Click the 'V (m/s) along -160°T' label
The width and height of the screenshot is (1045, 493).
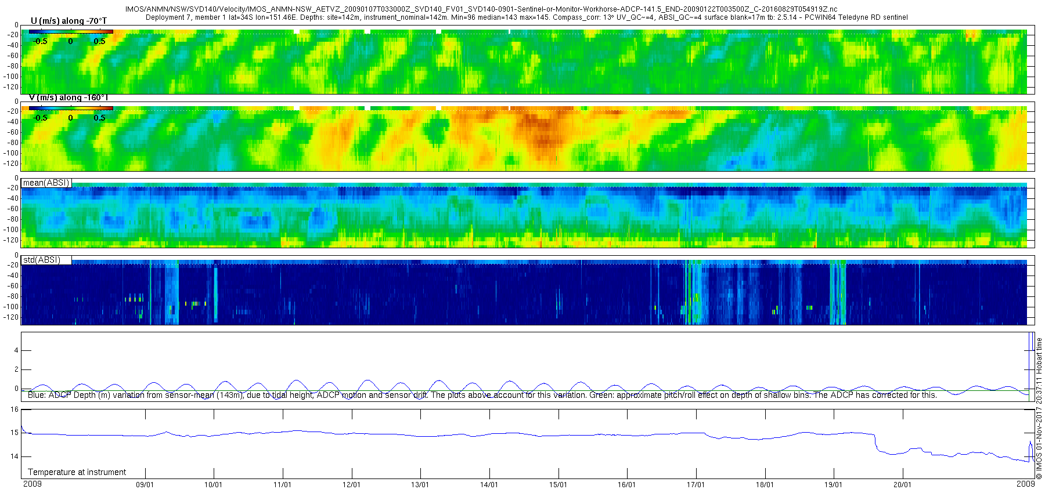click(69, 97)
